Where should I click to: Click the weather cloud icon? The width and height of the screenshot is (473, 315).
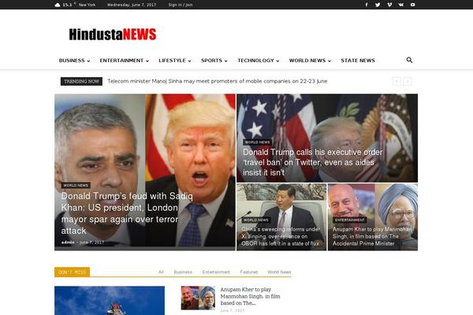coord(58,5)
